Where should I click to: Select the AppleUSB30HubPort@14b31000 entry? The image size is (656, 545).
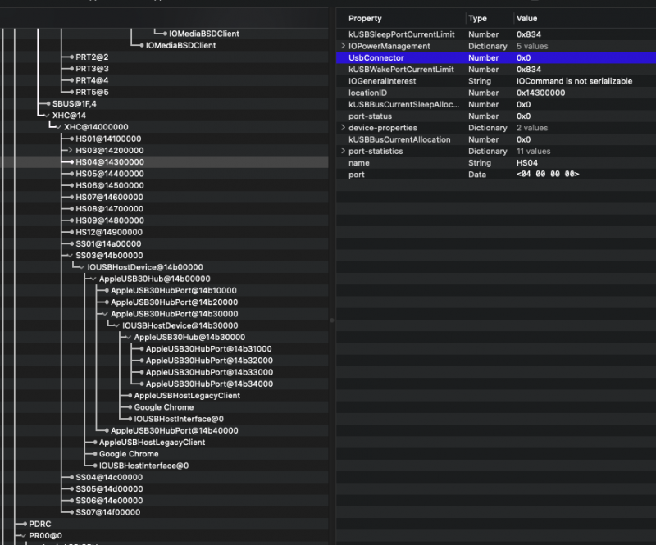(209, 349)
